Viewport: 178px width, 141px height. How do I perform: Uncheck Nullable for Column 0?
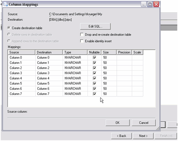[x=95, y=58]
